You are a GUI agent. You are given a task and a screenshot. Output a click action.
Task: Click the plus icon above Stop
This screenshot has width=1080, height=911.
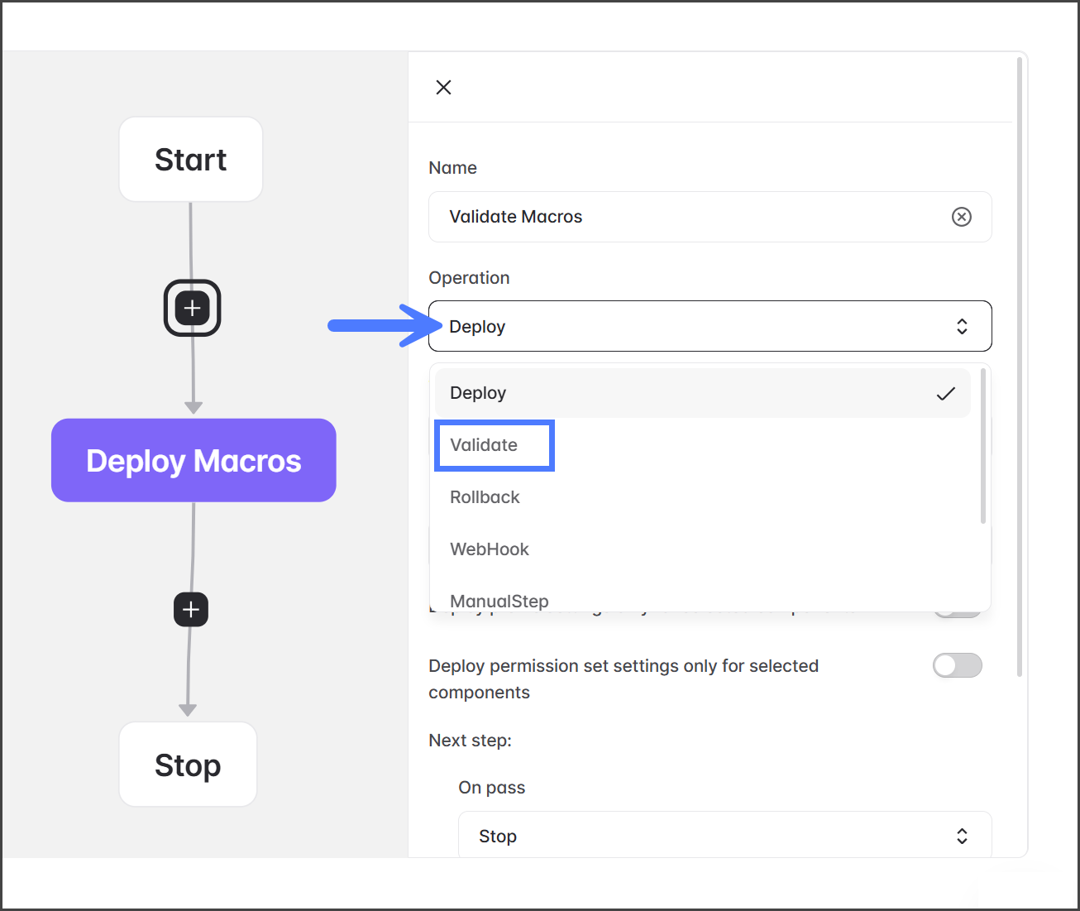[x=191, y=610]
